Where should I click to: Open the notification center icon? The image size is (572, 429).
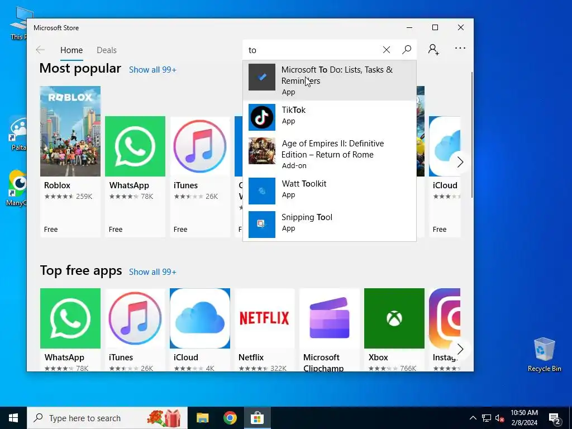[x=555, y=418]
